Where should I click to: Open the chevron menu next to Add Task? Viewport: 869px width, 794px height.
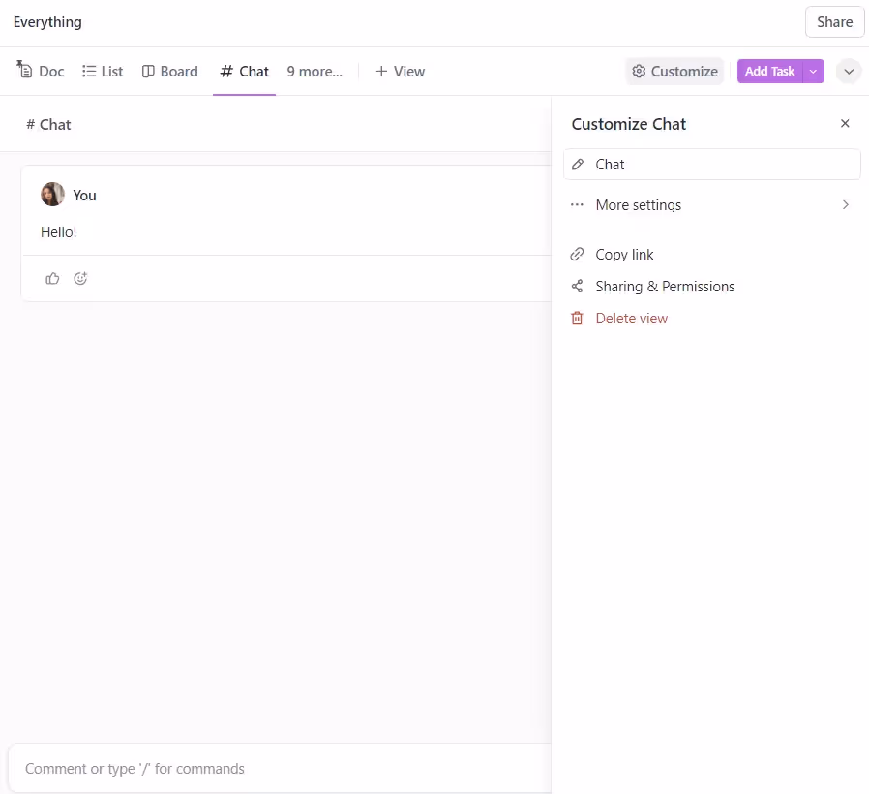click(849, 71)
